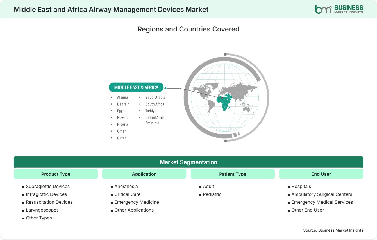
Task: Click 'Ambulatory Surgical Centers' under End User
Action: (x=322, y=194)
